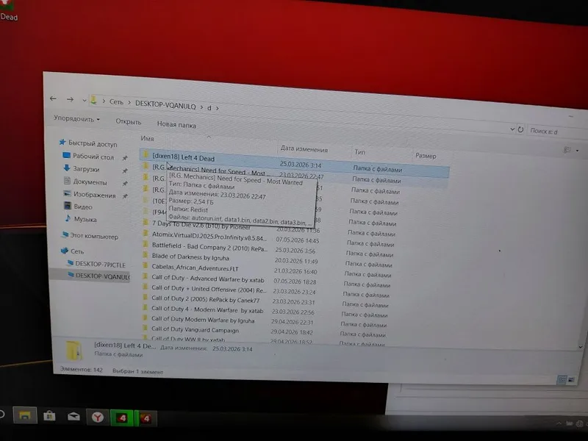Open recent locations dropdown arrow
This screenshot has width=588, height=441.
pos(84,101)
